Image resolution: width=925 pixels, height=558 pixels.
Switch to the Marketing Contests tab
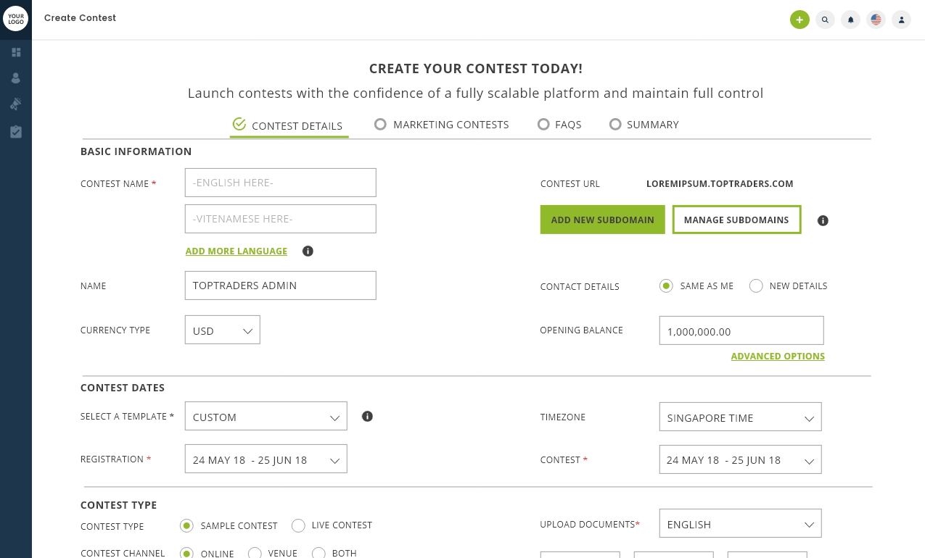coord(442,125)
